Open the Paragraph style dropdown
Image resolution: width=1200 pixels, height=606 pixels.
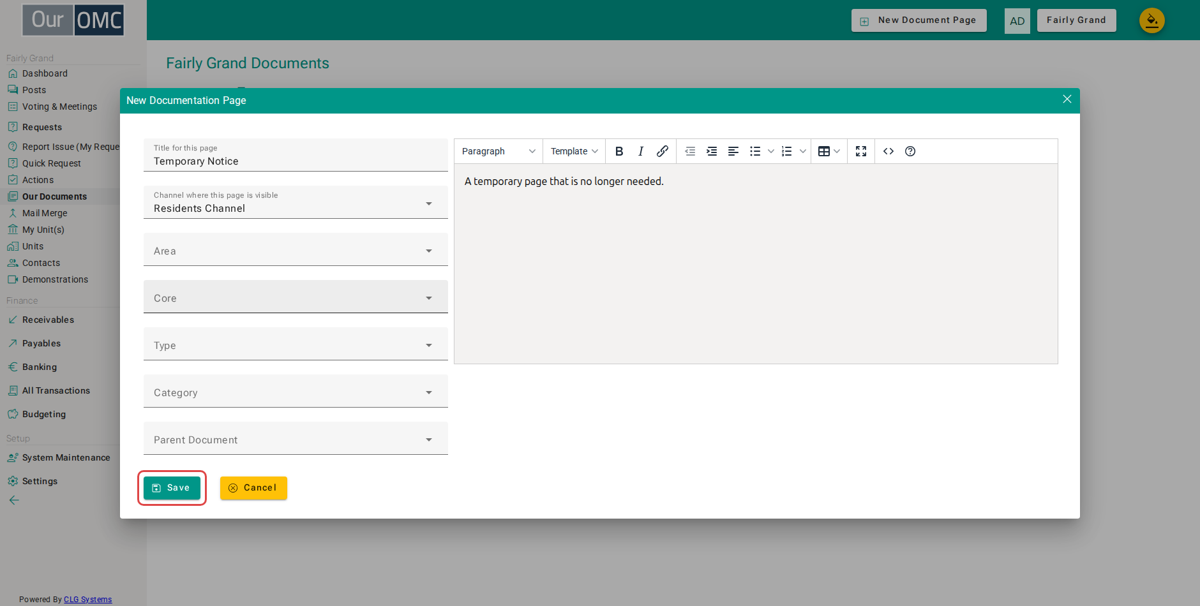499,151
